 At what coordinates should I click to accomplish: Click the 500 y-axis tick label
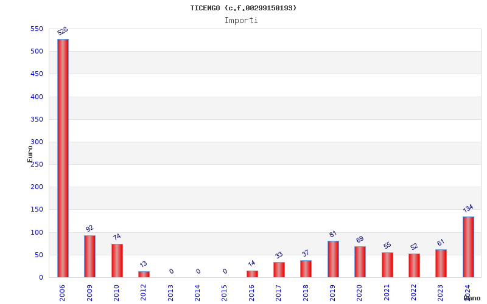click(37, 52)
